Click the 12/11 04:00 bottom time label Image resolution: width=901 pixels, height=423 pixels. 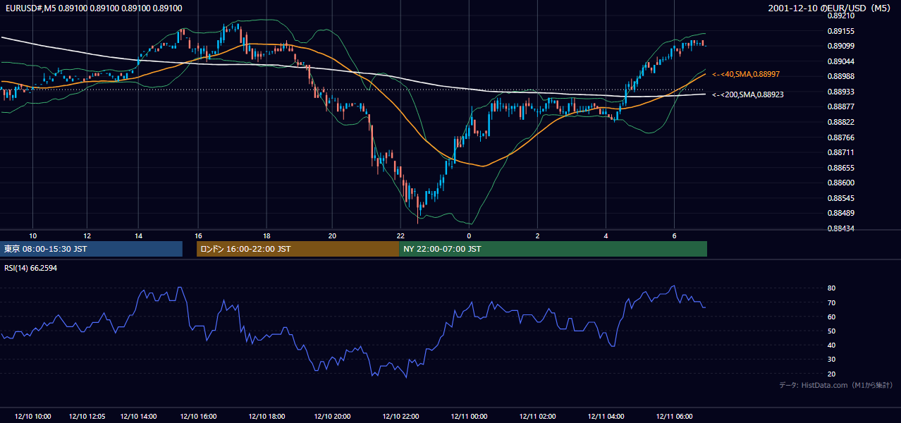606,417
